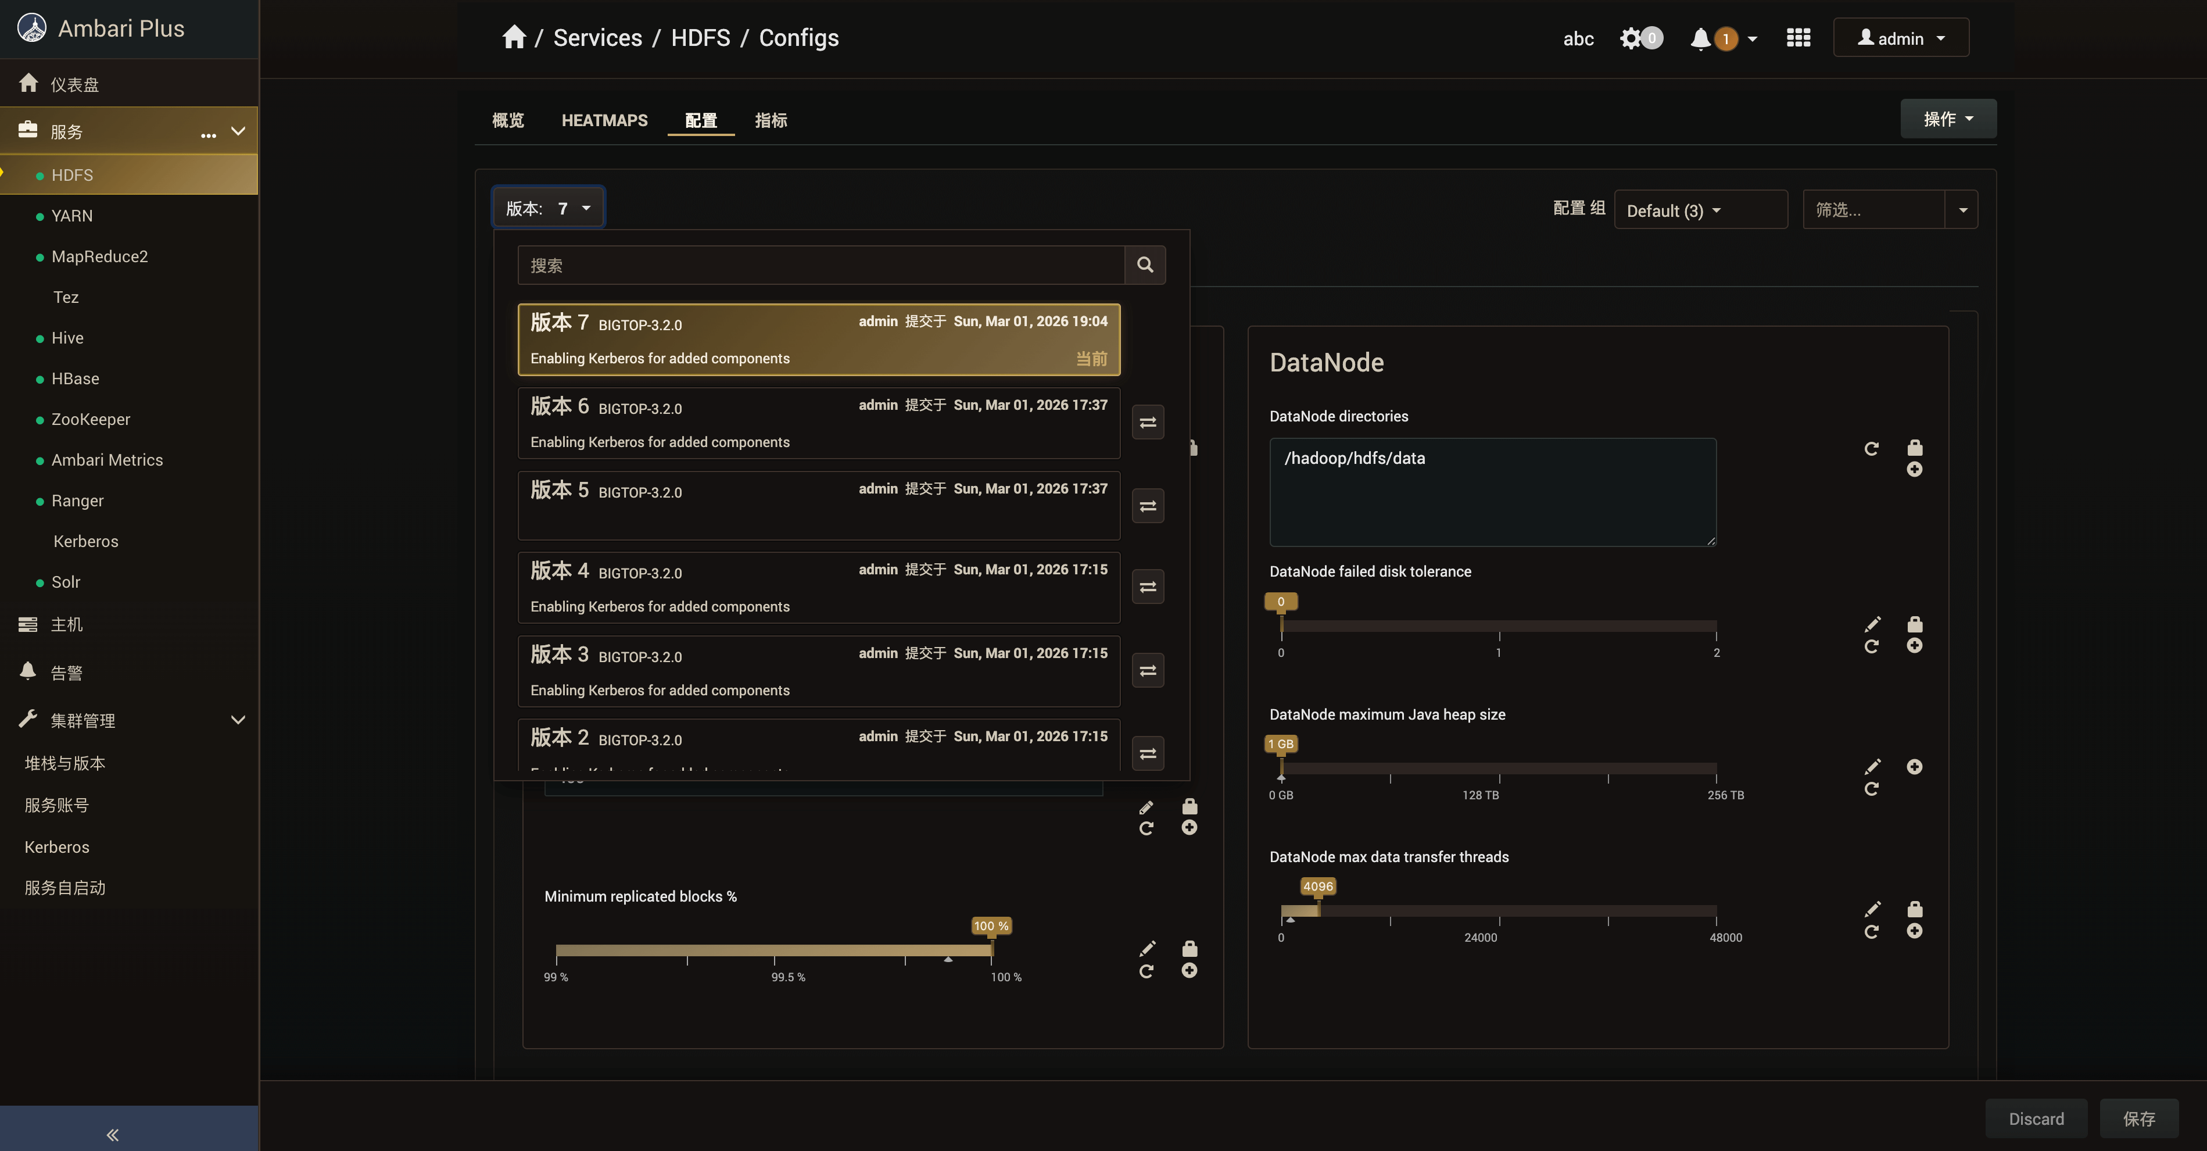The height and width of the screenshot is (1151, 2207).
Task: Click the compare icon for version 4
Action: coord(1147,587)
